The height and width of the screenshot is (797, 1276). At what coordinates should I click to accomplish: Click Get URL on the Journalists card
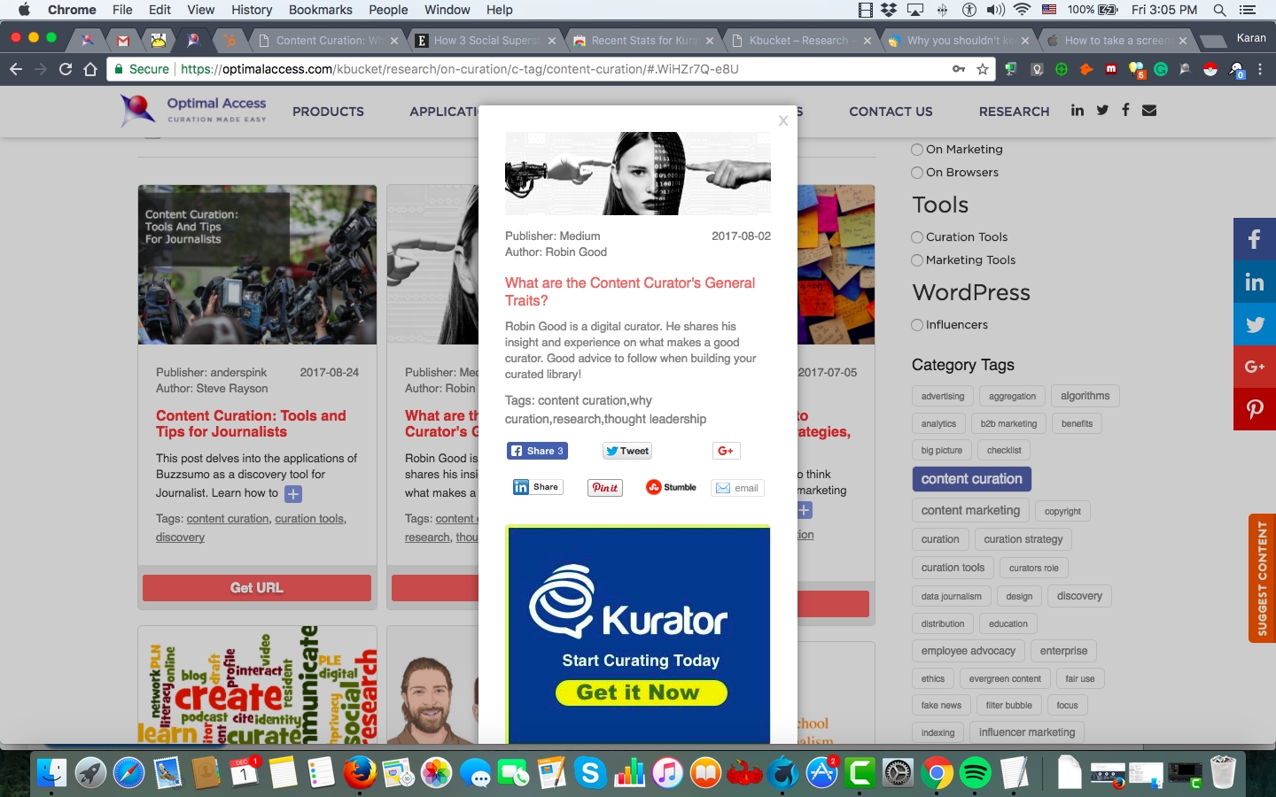[257, 588]
